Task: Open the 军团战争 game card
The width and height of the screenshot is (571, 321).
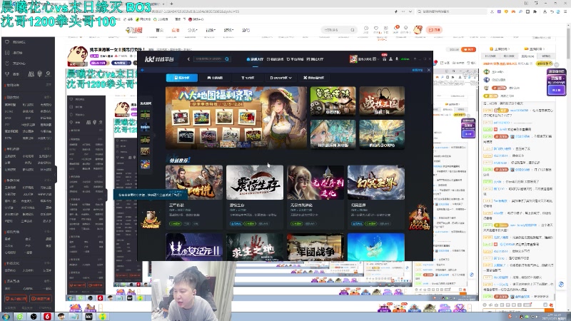Action: click(x=315, y=247)
